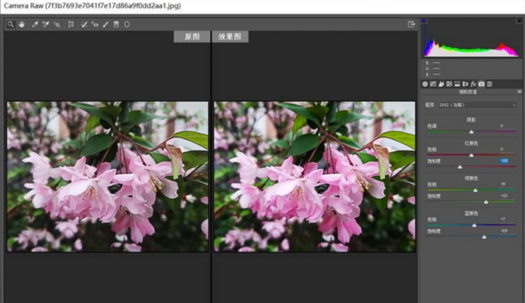Click the green primary hue value field
This screenshot has height=303, width=525.
point(504,184)
